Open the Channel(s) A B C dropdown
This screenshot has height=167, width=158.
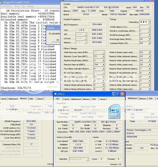tap(149, 22)
